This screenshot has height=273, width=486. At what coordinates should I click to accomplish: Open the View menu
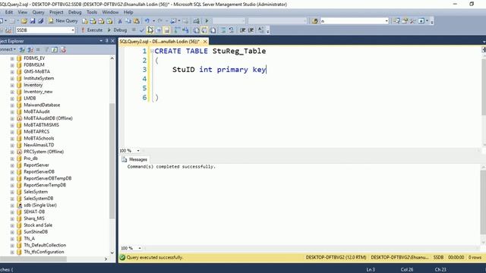(22, 12)
